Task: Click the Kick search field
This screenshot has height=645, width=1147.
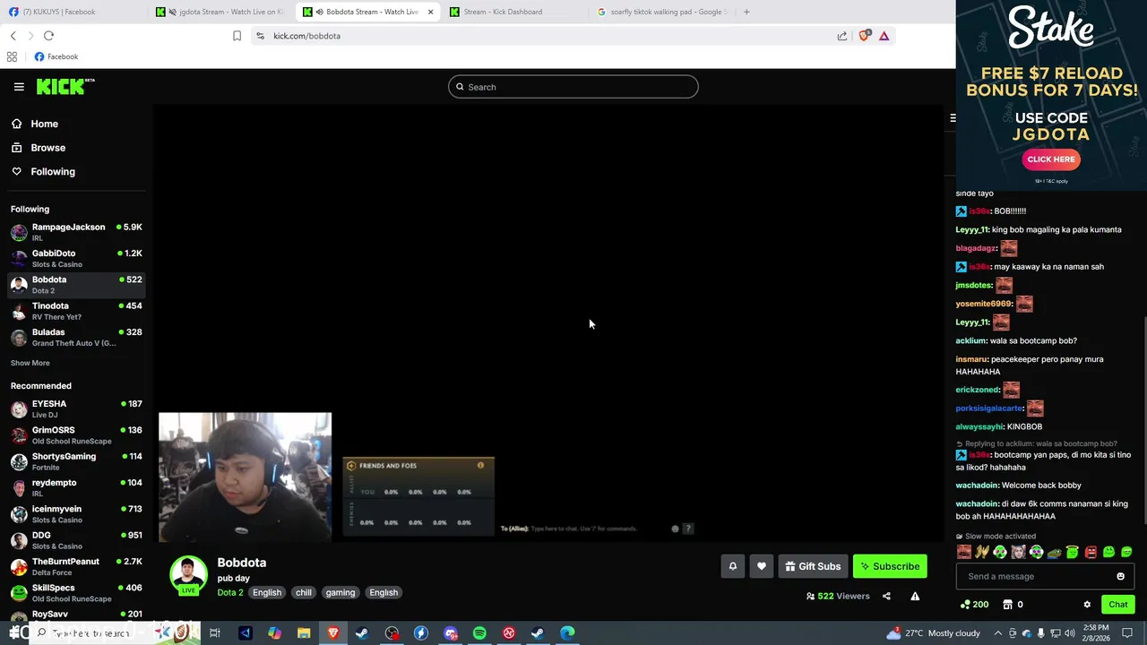Action: tap(573, 87)
